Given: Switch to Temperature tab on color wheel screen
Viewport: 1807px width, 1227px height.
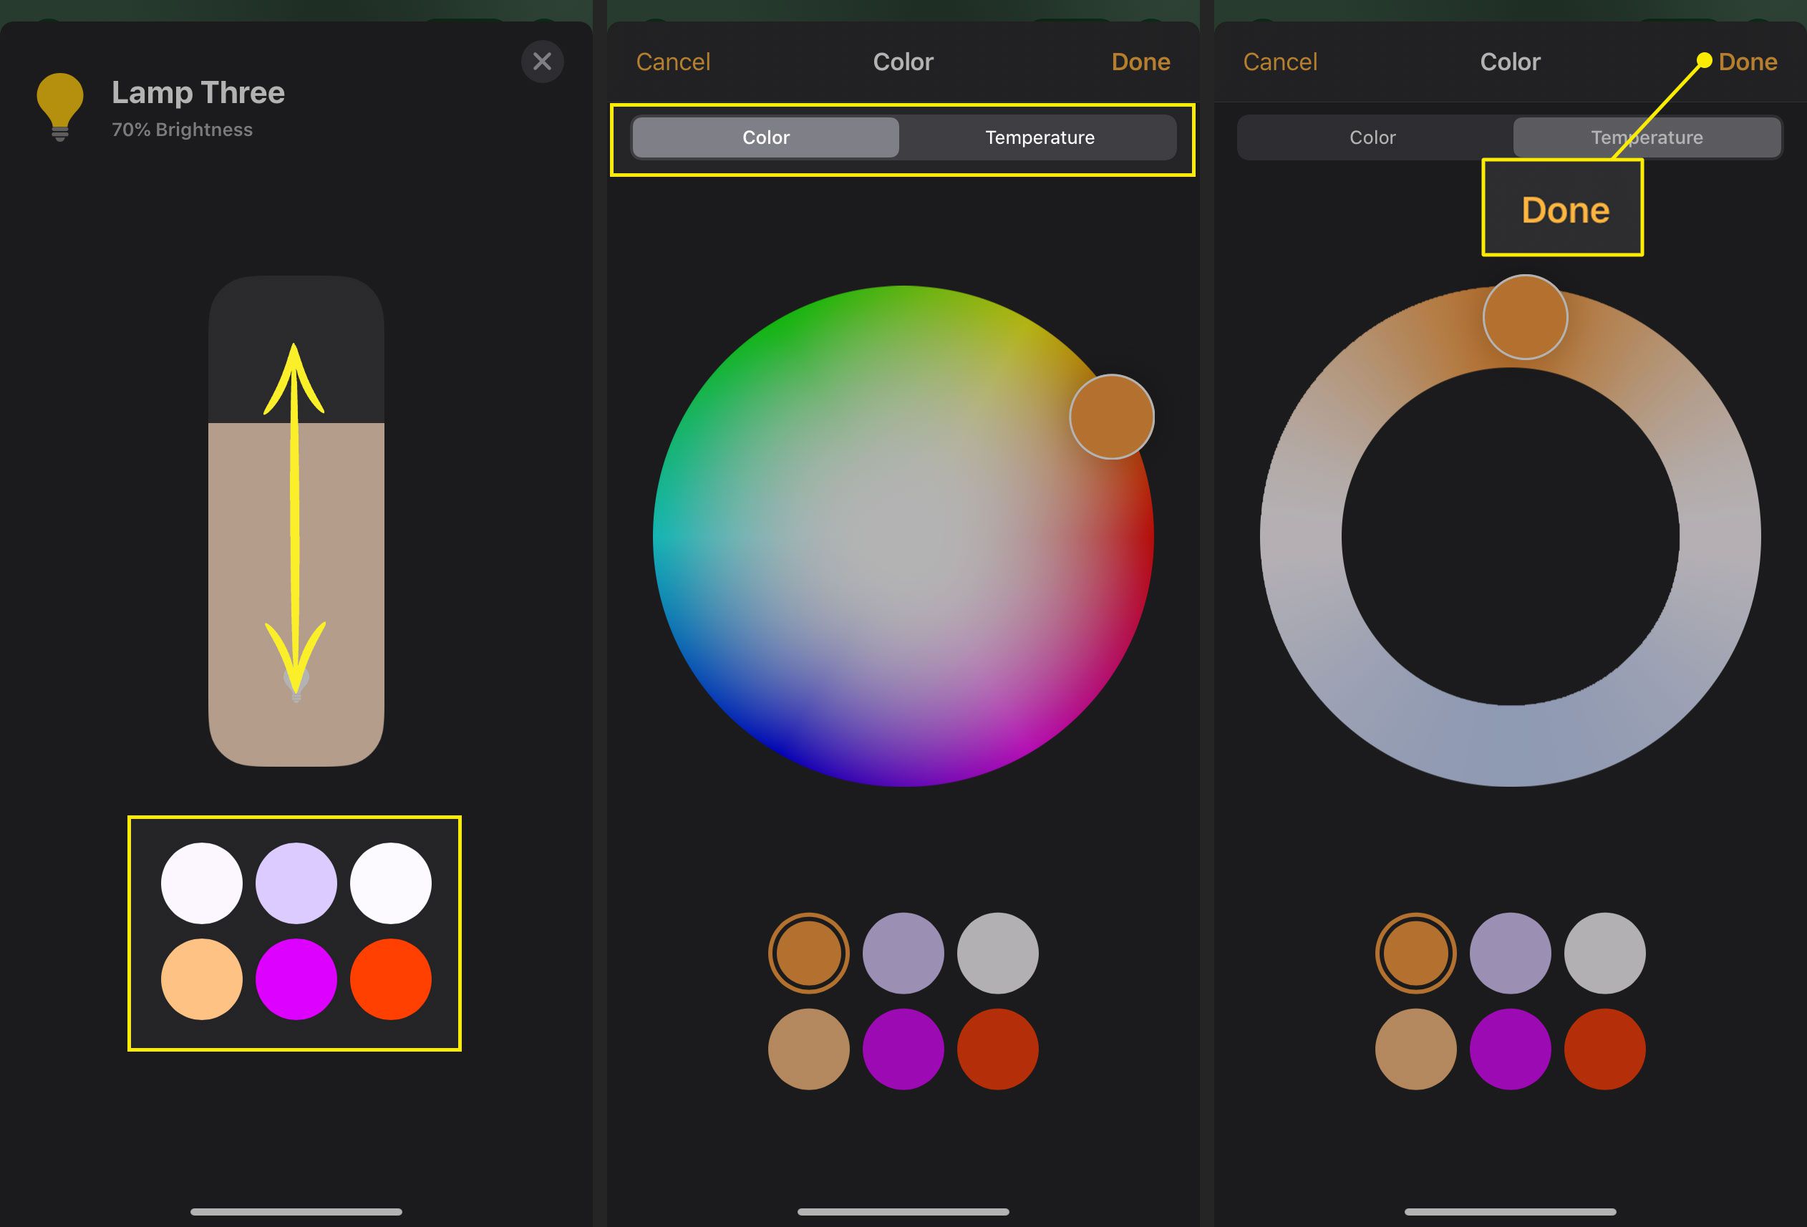Looking at the screenshot, I should (1040, 137).
